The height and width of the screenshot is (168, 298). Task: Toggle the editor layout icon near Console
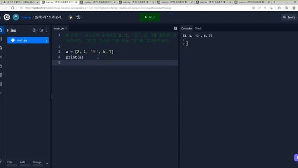point(176,28)
